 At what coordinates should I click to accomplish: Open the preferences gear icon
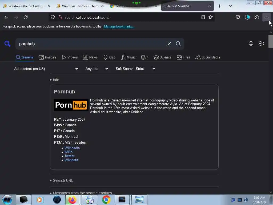pos(261,44)
